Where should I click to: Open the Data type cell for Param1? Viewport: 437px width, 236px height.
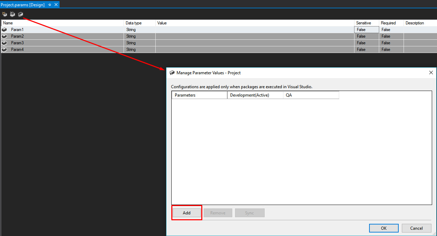pos(140,30)
